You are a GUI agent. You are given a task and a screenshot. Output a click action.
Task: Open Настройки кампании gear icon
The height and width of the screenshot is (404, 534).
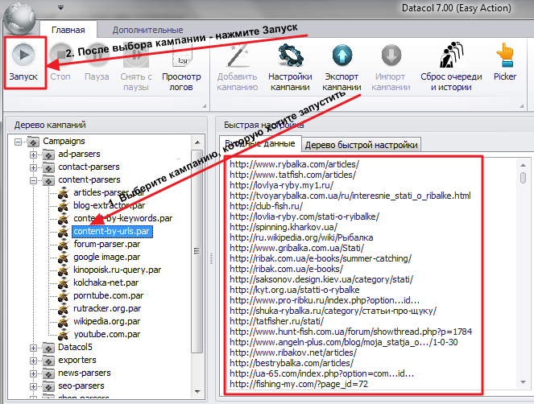[x=291, y=56]
